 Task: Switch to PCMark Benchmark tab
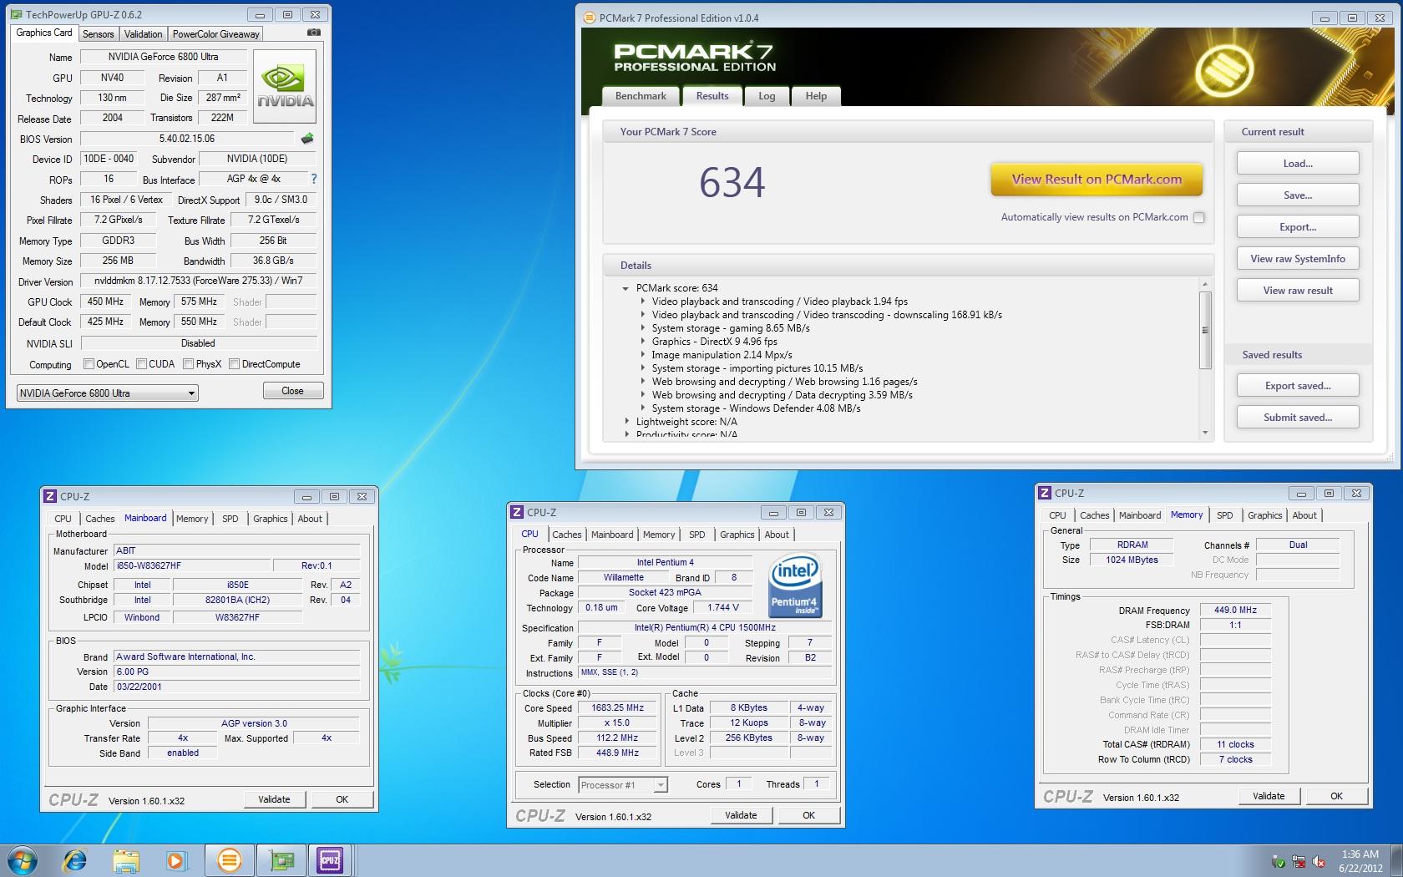[x=641, y=96]
